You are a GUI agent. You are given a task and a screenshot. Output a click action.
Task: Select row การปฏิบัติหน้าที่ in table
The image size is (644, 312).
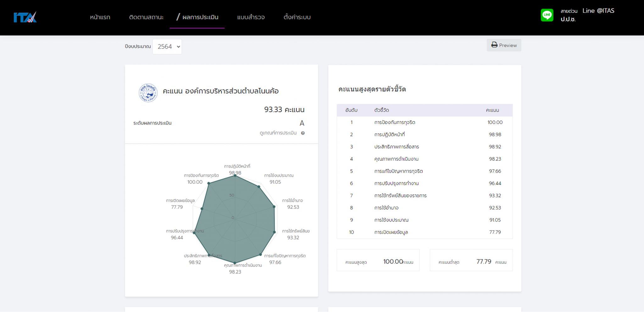tap(425, 134)
